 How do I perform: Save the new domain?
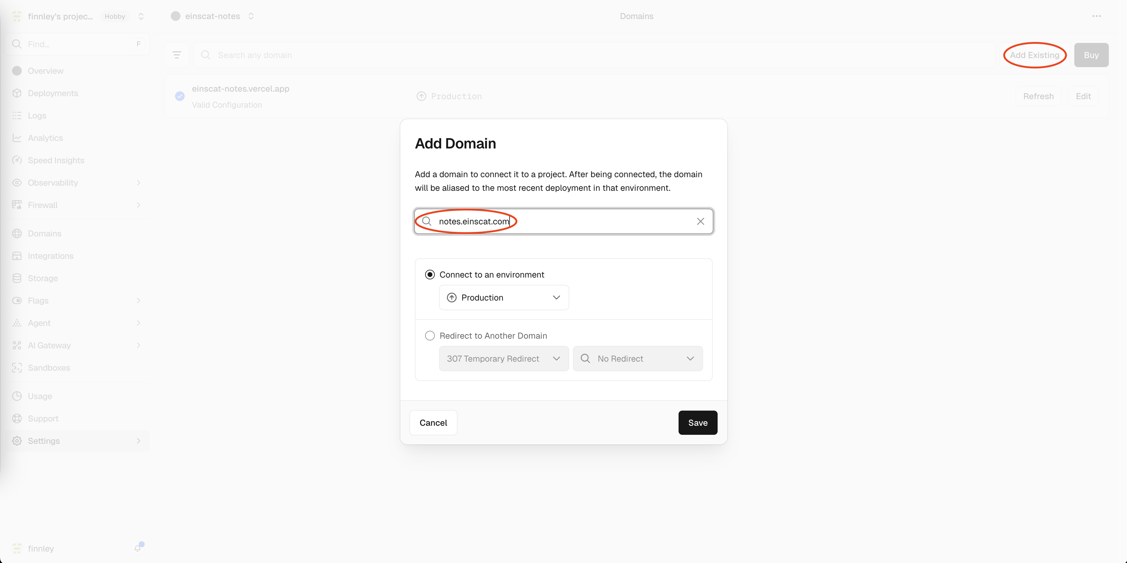click(697, 422)
